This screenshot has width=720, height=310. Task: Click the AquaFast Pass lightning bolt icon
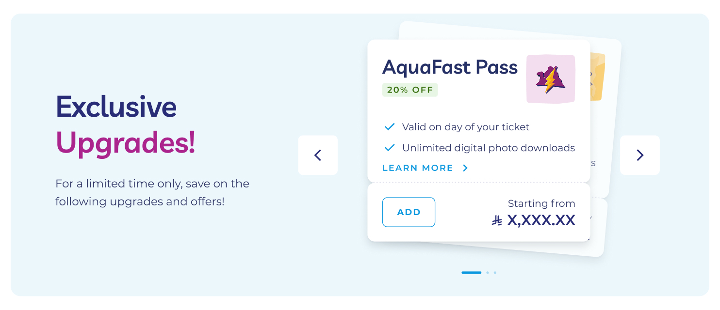tap(550, 79)
